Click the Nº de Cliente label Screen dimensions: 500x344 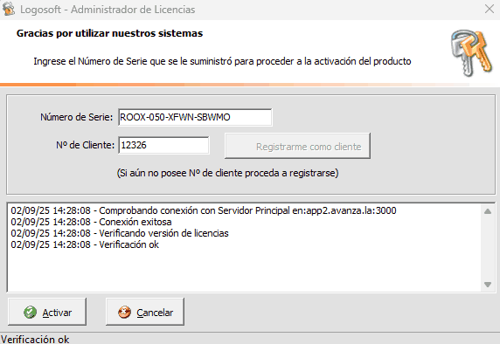click(85, 145)
